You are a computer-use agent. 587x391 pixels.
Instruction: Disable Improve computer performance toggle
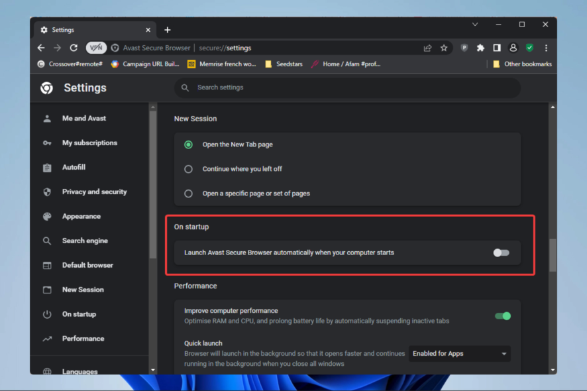click(502, 316)
